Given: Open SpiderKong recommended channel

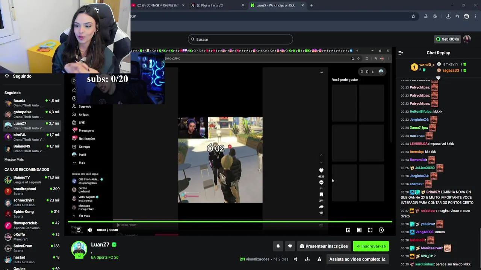Looking at the screenshot, I should [x=32, y=214].
